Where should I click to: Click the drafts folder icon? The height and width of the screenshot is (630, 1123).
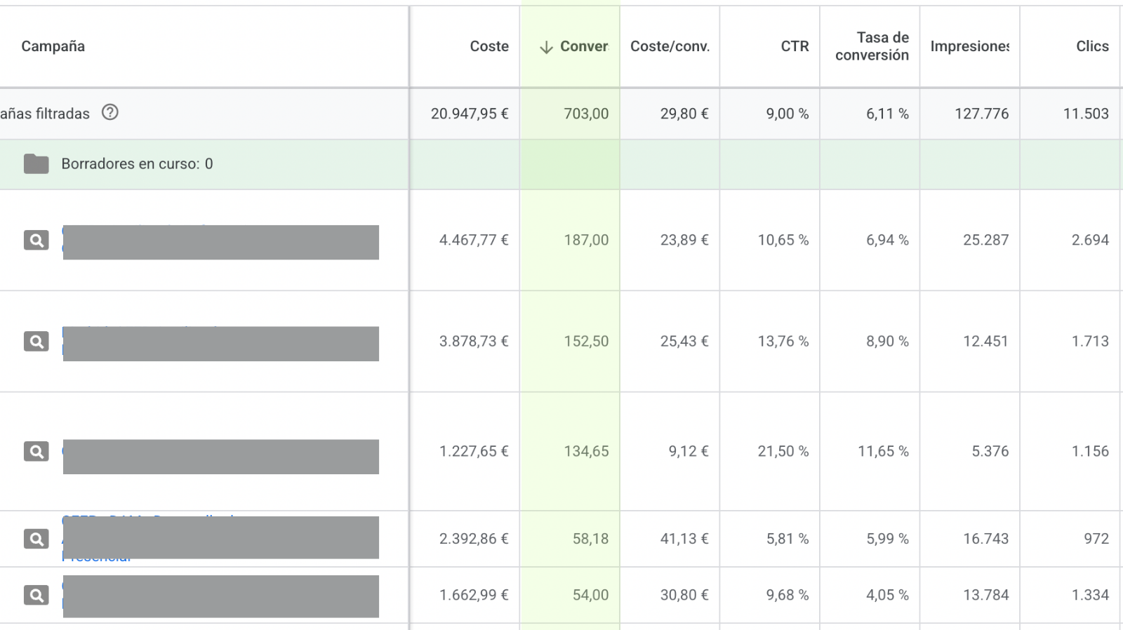click(36, 164)
